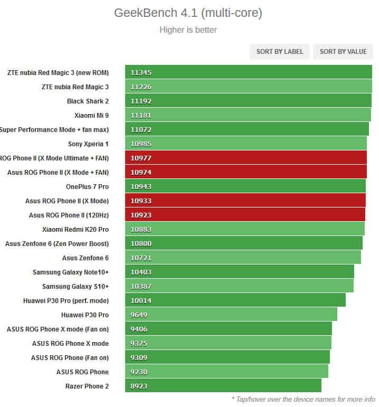The image size is (379, 407).
Task: Click the Asus Zenfone 6 (Zen Power Boost) label
Action: pyautogui.click(x=57, y=244)
